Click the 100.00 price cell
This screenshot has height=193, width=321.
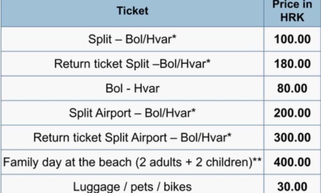(x=292, y=39)
